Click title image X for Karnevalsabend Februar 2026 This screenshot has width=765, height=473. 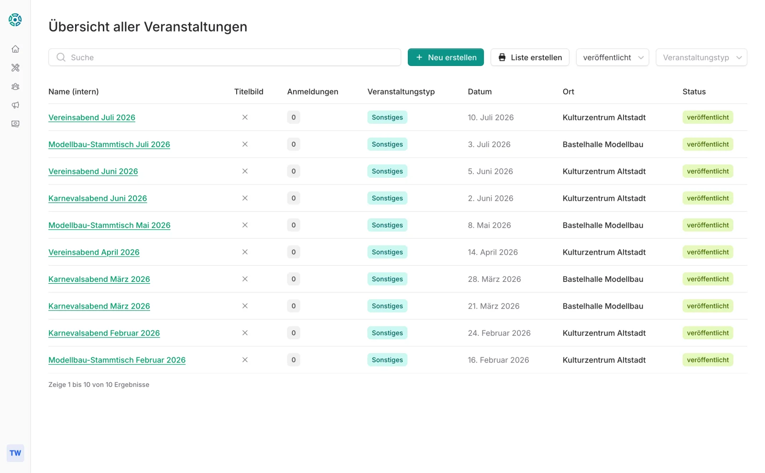(245, 333)
